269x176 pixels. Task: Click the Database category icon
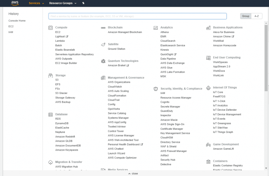pos(50,115)
